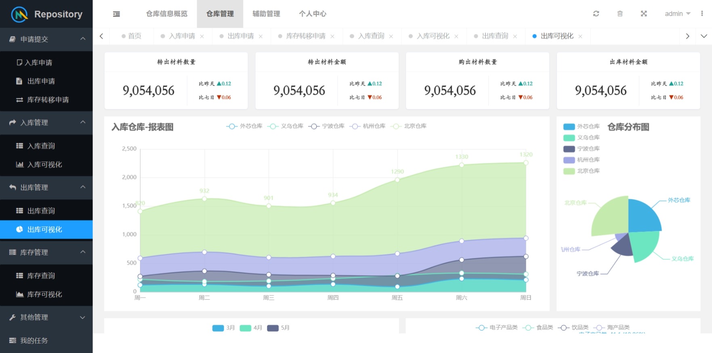Open 入库可视化 in the sidebar
Viewport: 712px width, 353px height.
pyautogui.click(x=46, y=165)
